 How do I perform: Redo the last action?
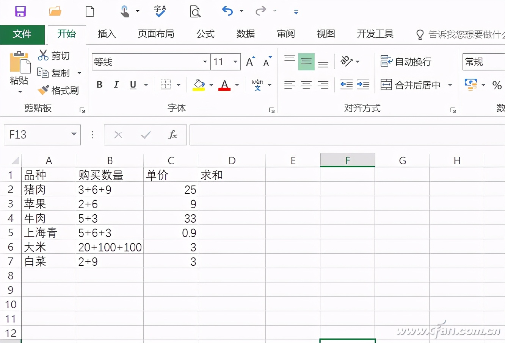click(x=260, y=11)
